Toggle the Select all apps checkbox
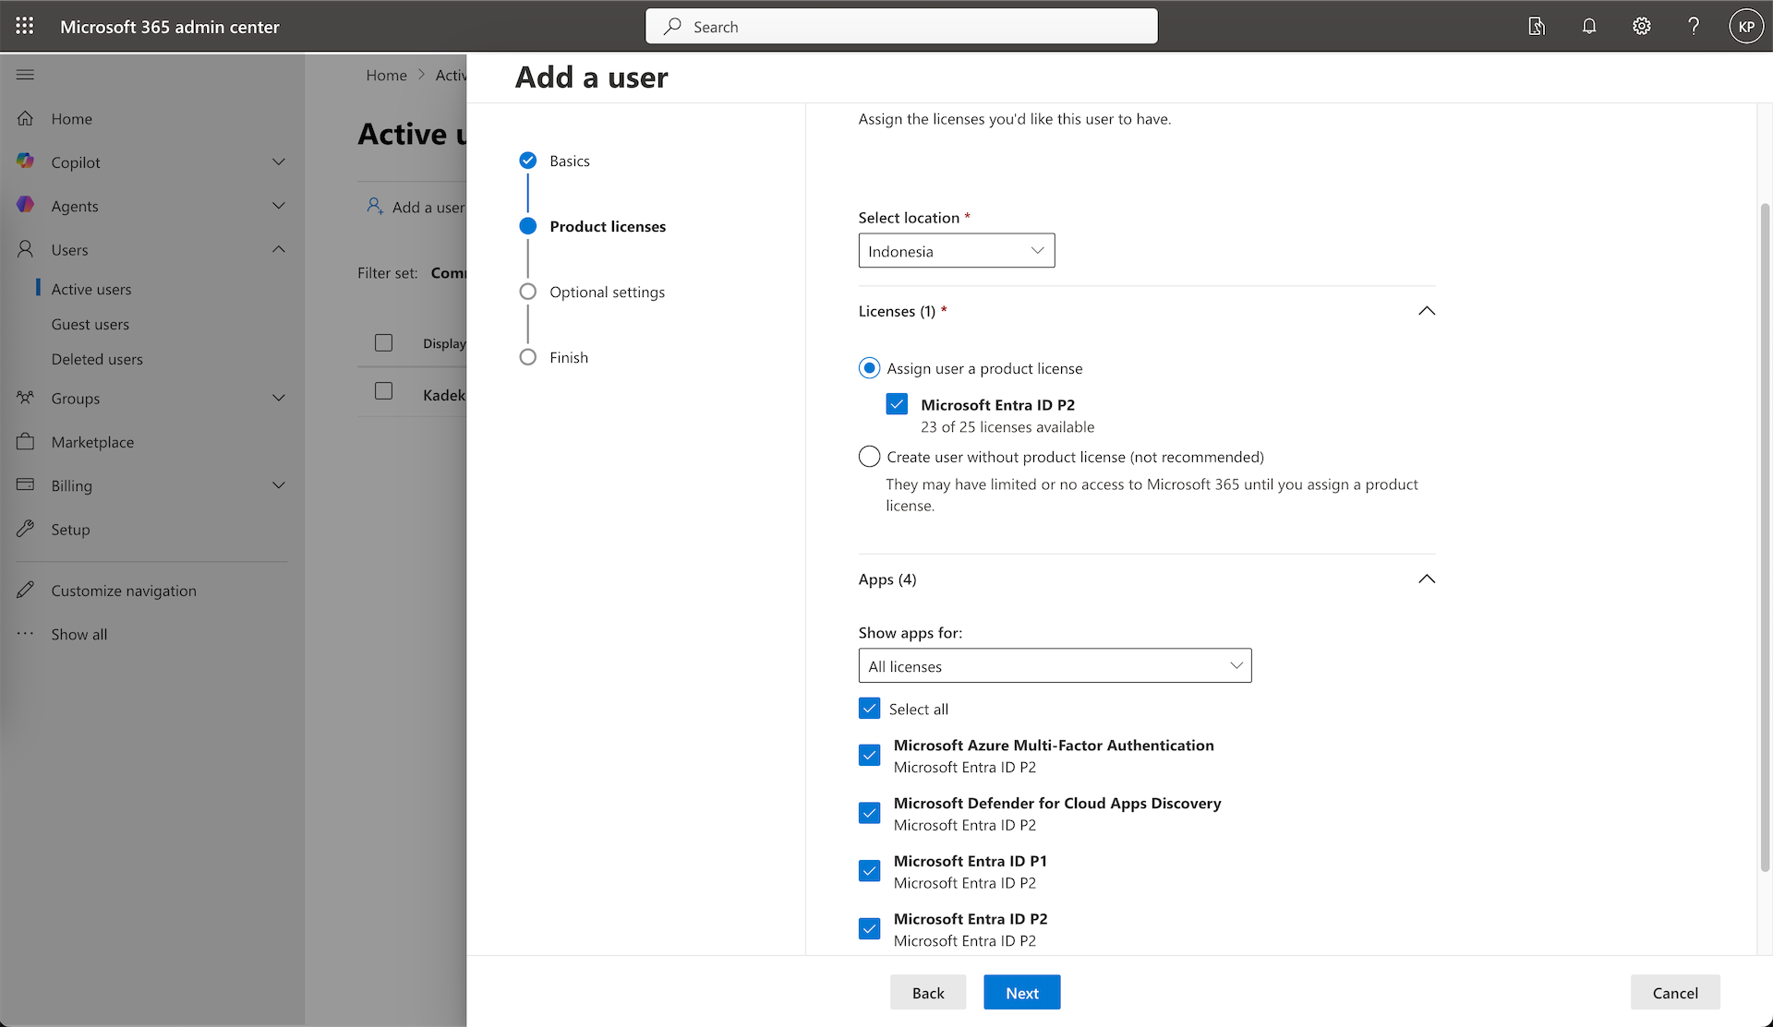 [869, 709]
